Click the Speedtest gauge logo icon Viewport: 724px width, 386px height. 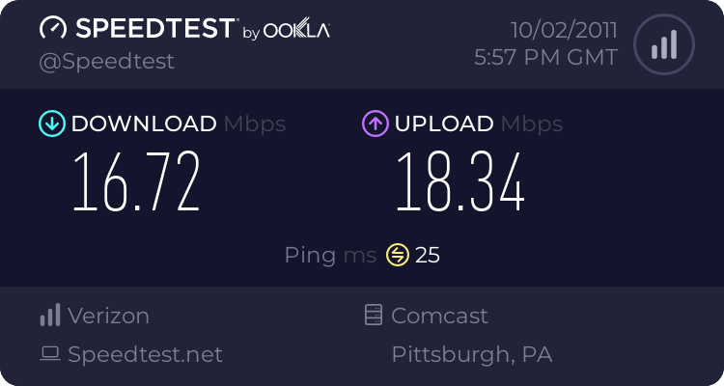click(x=53, y=30)
